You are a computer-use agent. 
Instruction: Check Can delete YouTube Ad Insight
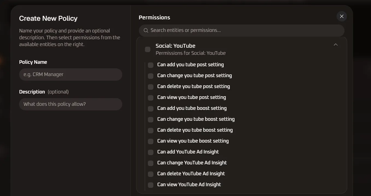click(x=151, y=174)
